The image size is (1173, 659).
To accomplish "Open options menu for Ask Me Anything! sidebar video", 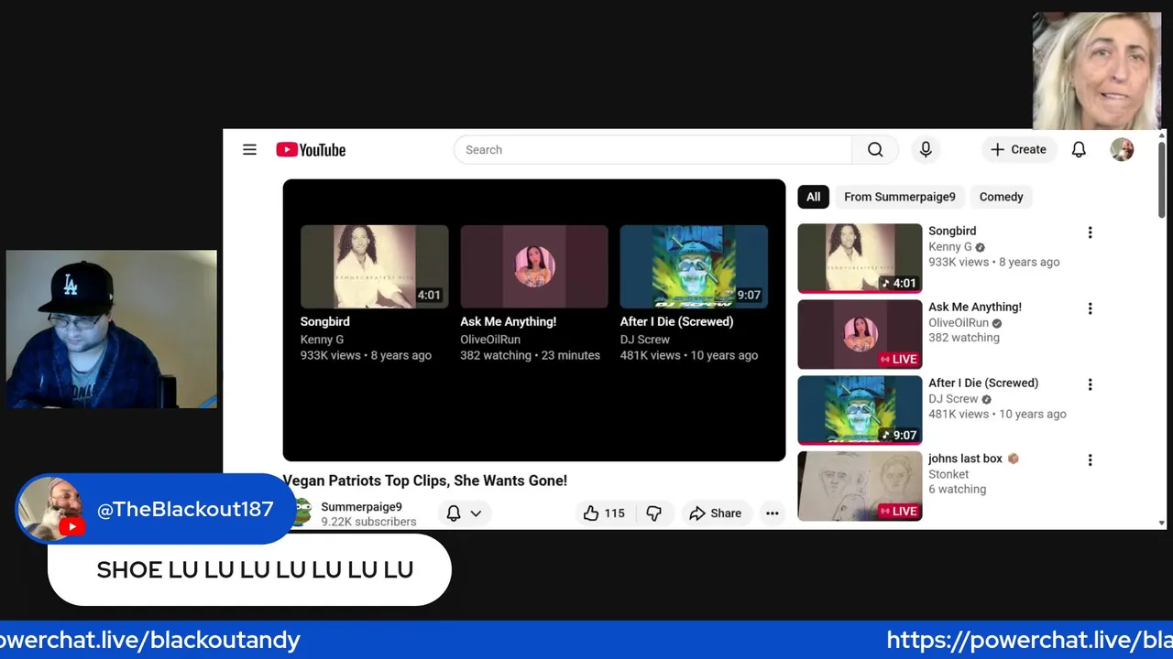I will pos(1090,308).
